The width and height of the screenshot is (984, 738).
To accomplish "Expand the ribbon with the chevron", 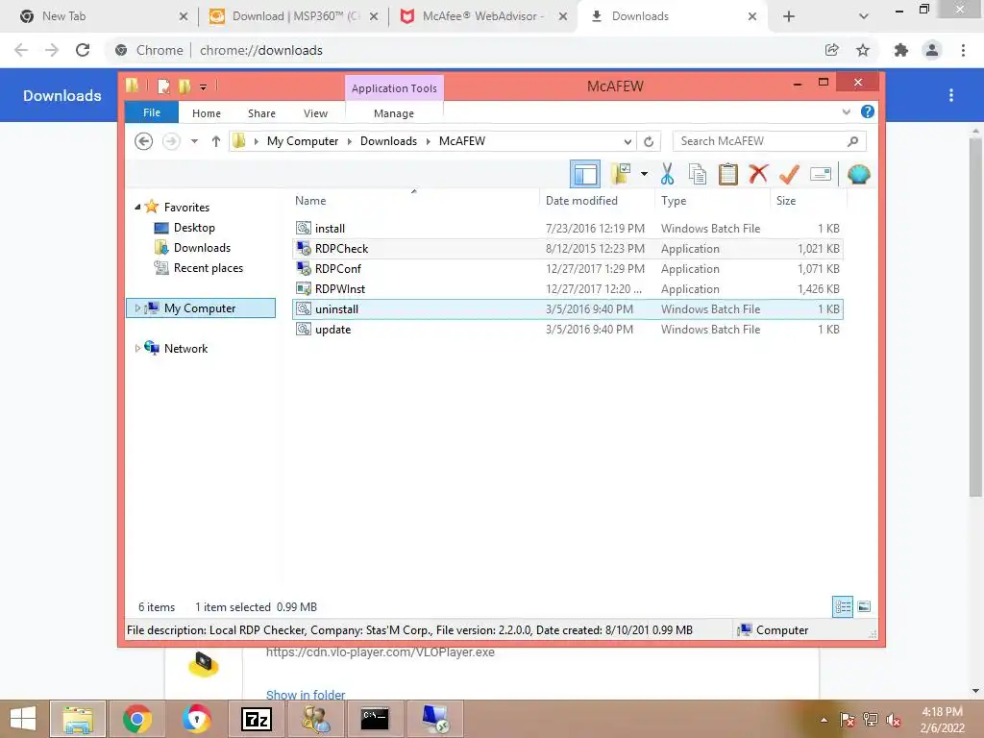I will coord(846,111).
